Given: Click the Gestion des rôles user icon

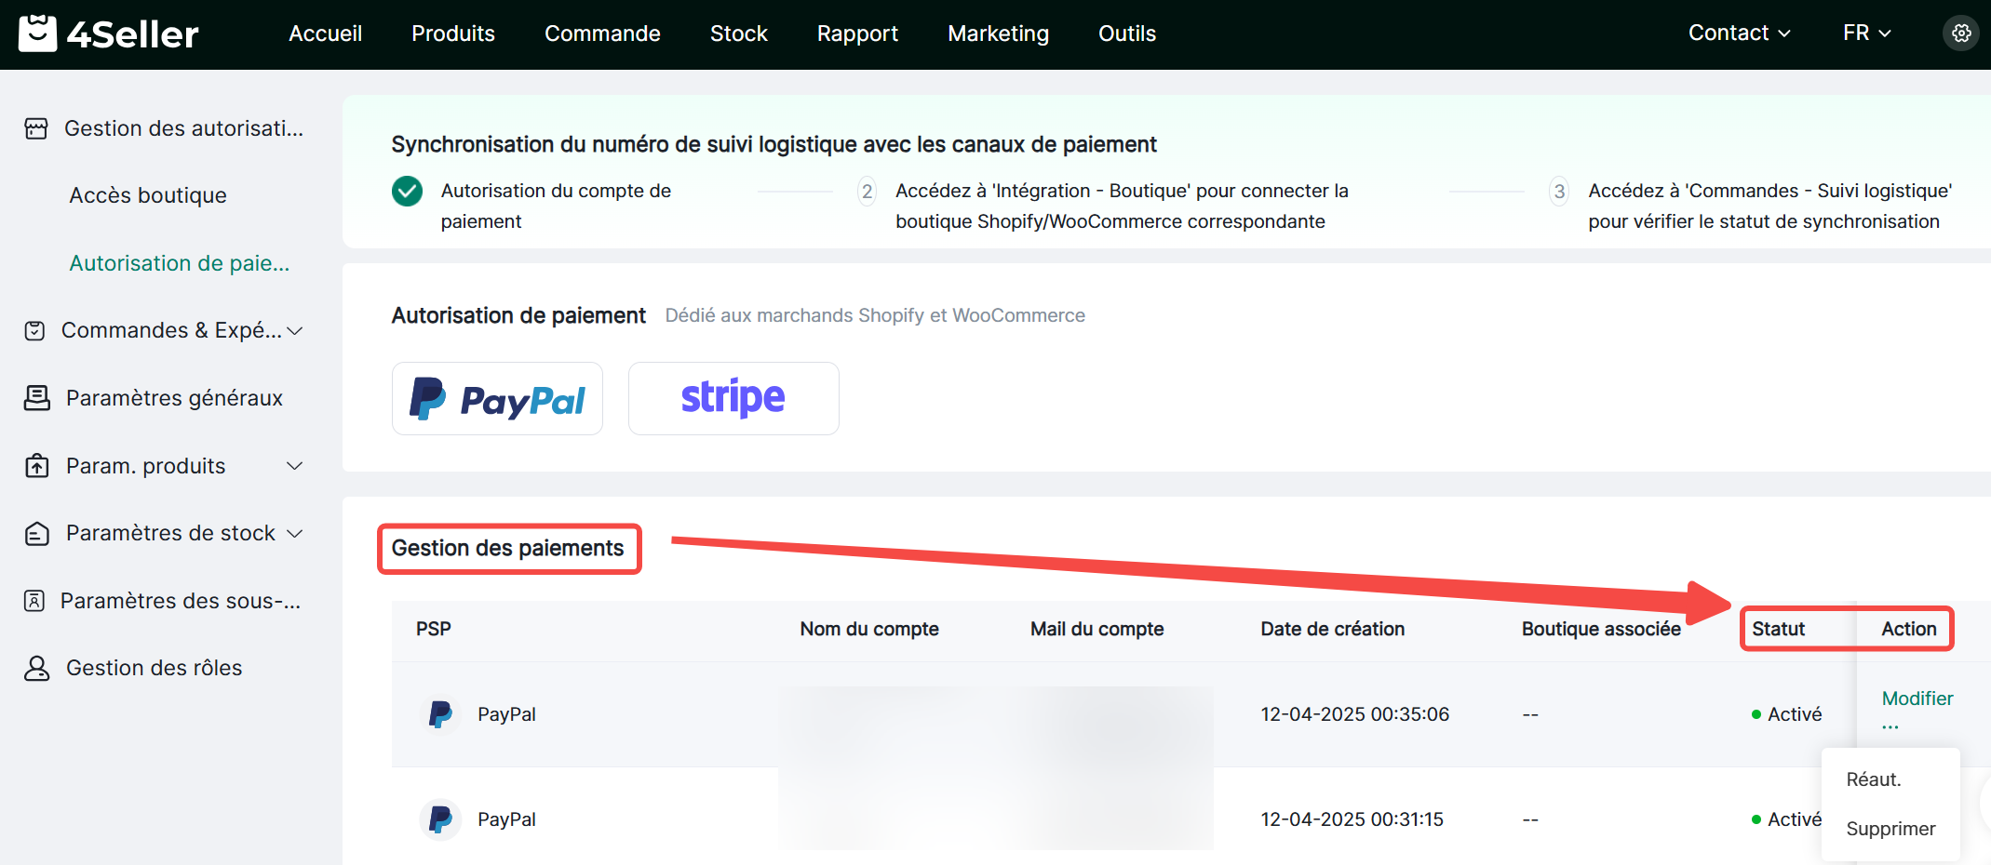Looking at the screenshot, I should tap(37, 668).
